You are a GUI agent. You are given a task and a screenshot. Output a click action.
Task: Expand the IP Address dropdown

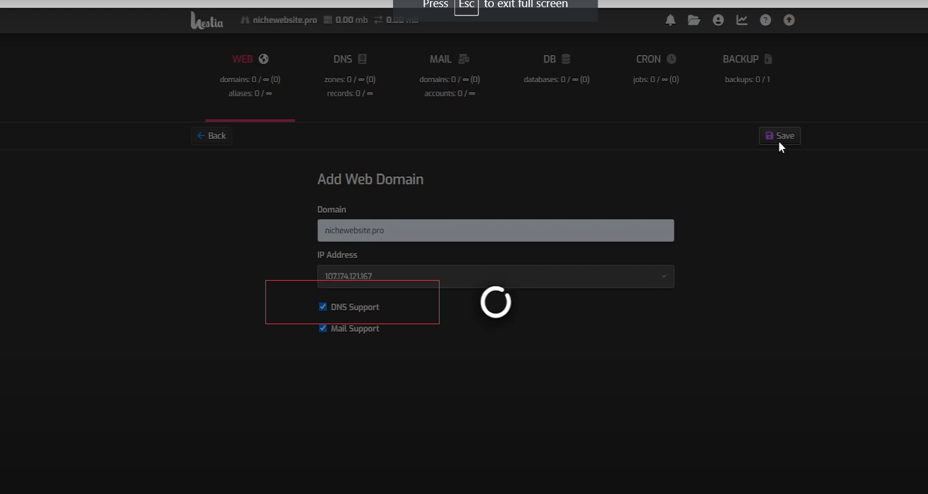495,276
